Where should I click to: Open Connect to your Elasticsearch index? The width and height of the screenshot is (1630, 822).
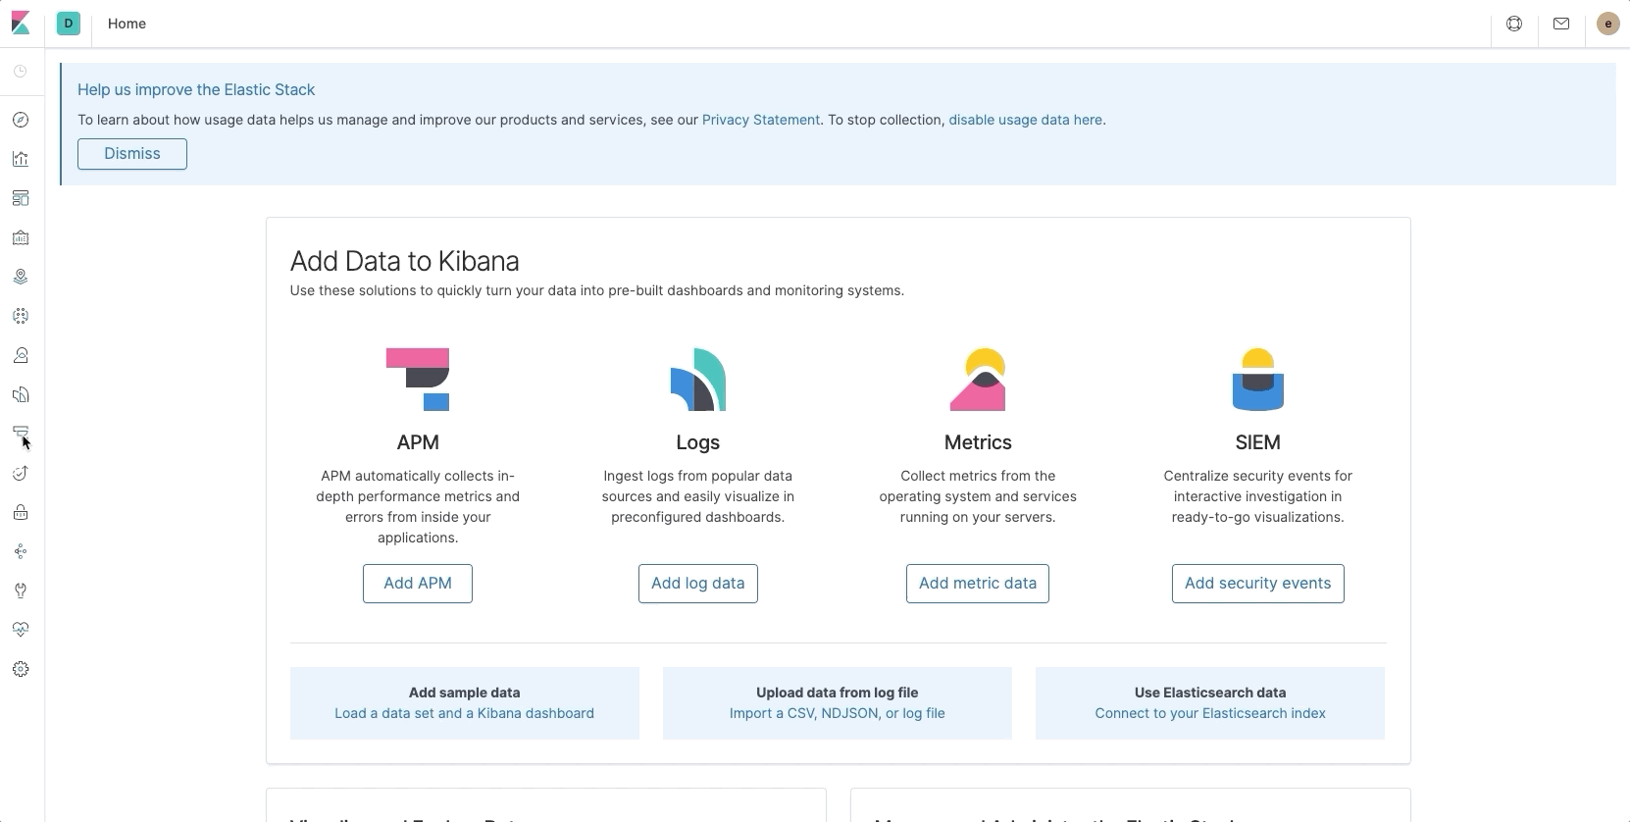[1210, 713]
